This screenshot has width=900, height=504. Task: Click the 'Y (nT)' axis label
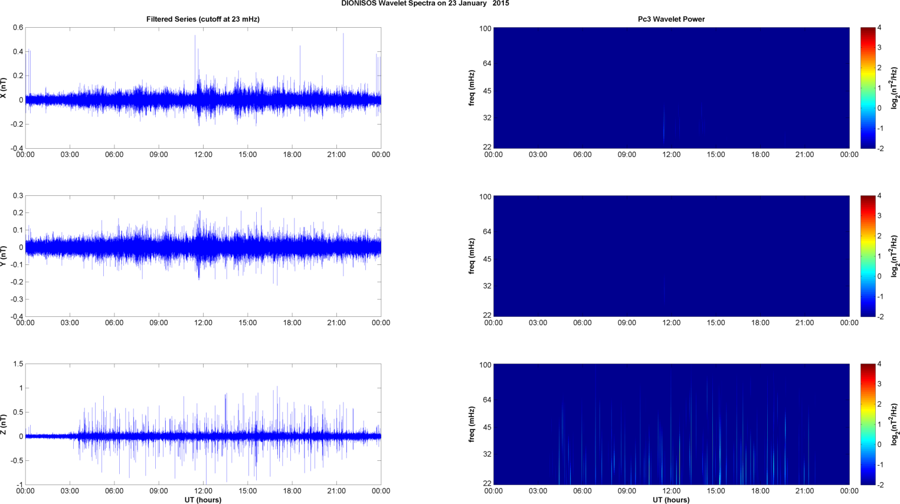click(4, 256)
